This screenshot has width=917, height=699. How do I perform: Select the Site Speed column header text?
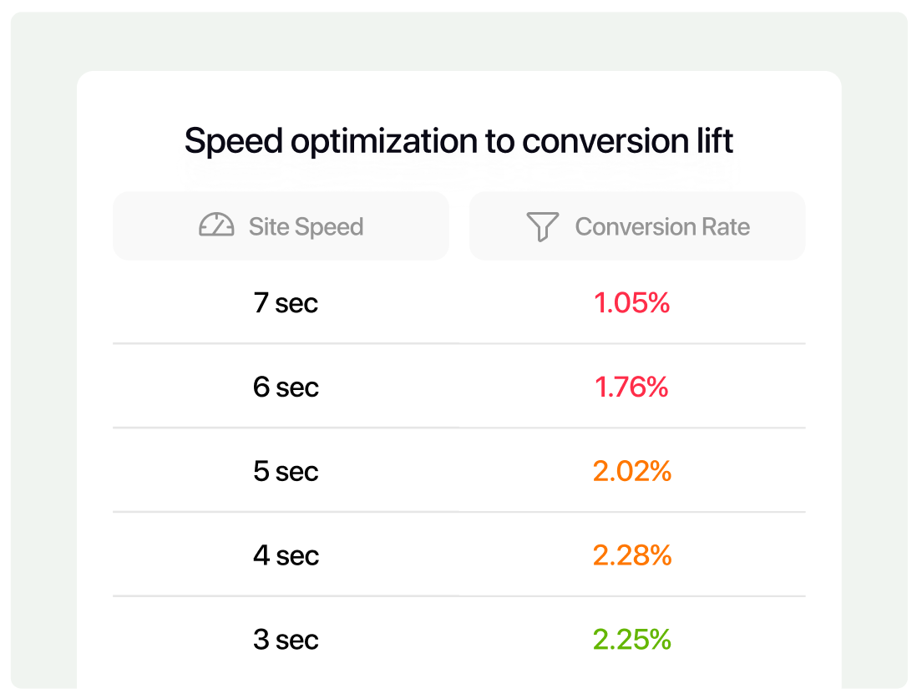click(306, 227)
